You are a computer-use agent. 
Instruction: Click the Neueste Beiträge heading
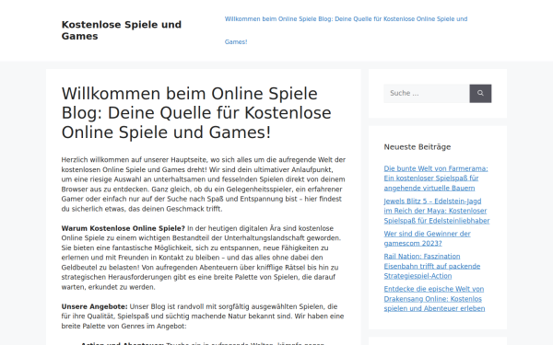(x=418, y=147)
